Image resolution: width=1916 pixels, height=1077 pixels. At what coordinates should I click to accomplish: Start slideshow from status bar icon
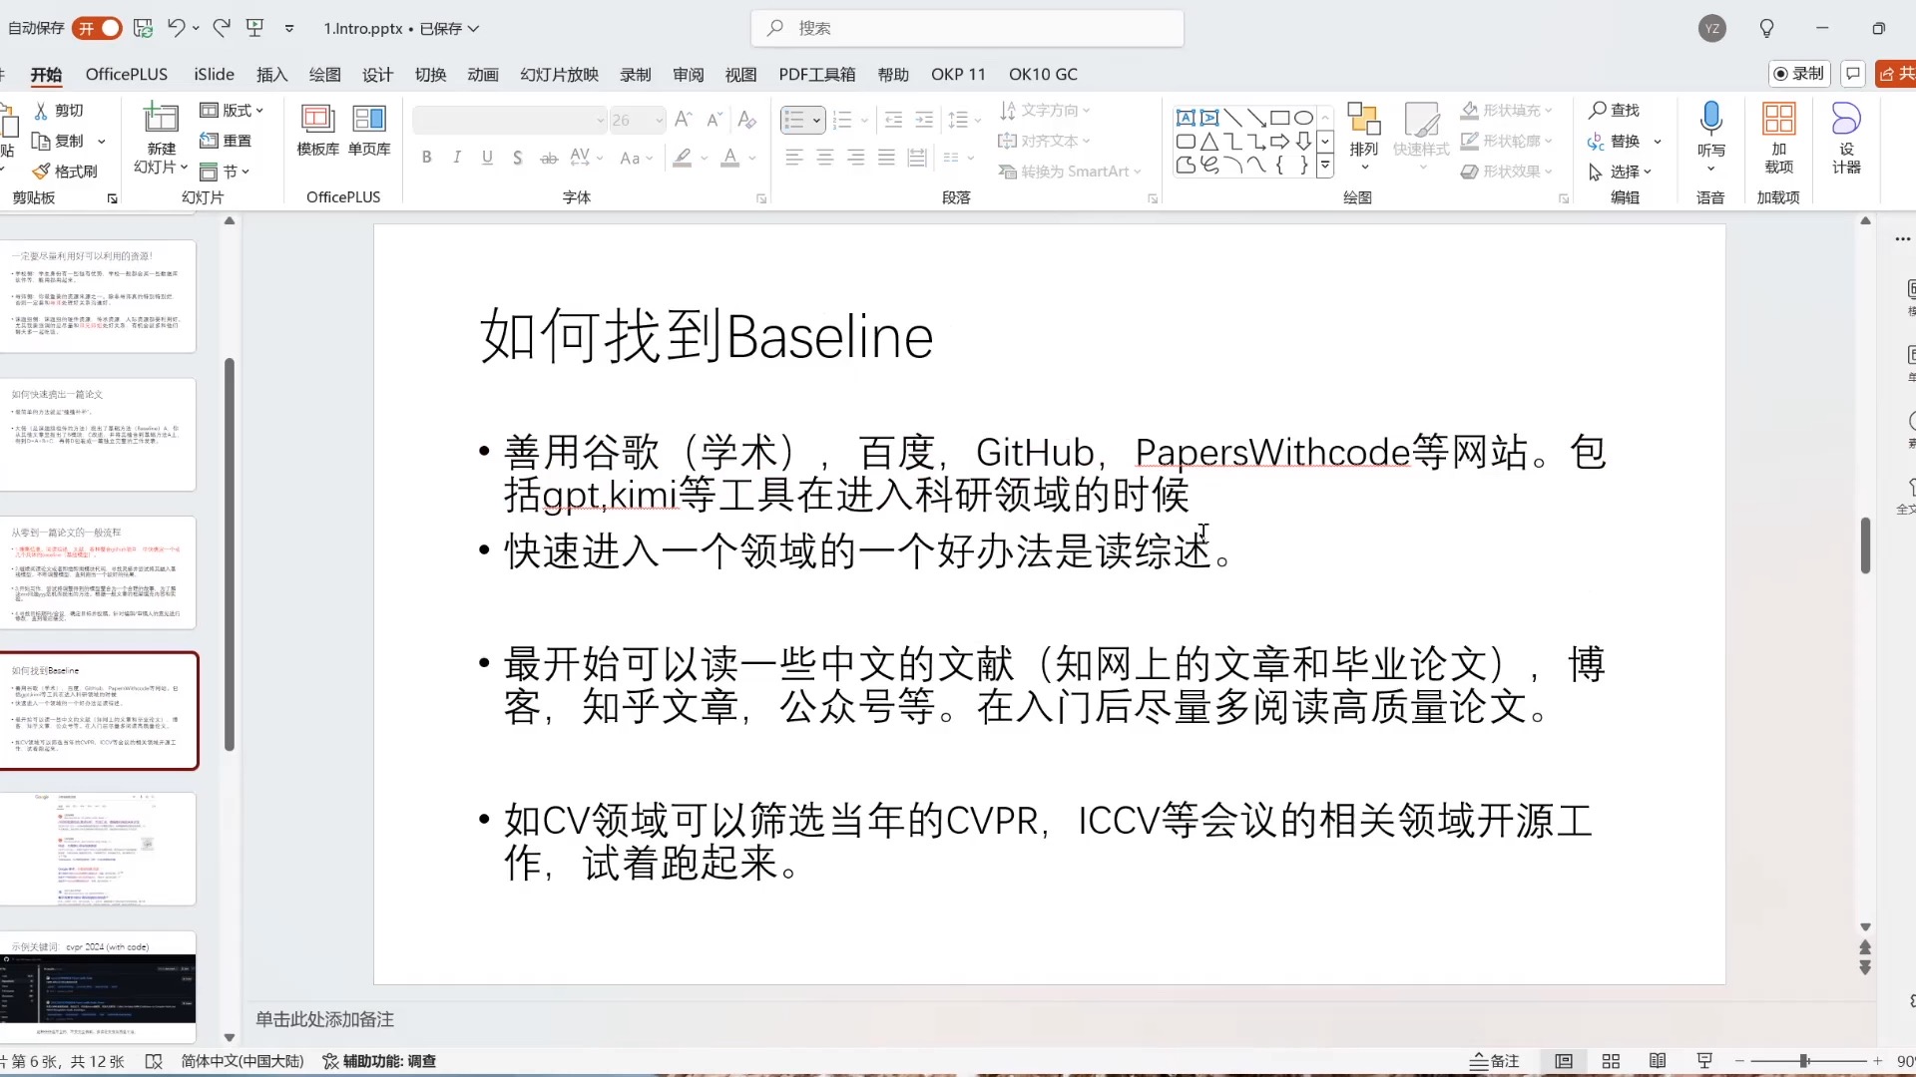[x=1704, y=1061]
